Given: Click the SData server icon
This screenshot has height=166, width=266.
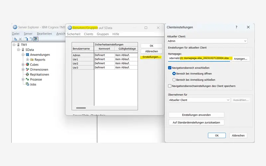Looking at the screenshot, I should click(x=23, y=49).
